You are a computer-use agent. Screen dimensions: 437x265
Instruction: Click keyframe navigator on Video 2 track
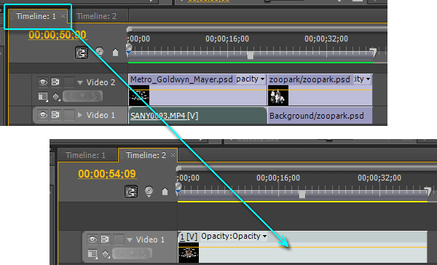(82, 96)
